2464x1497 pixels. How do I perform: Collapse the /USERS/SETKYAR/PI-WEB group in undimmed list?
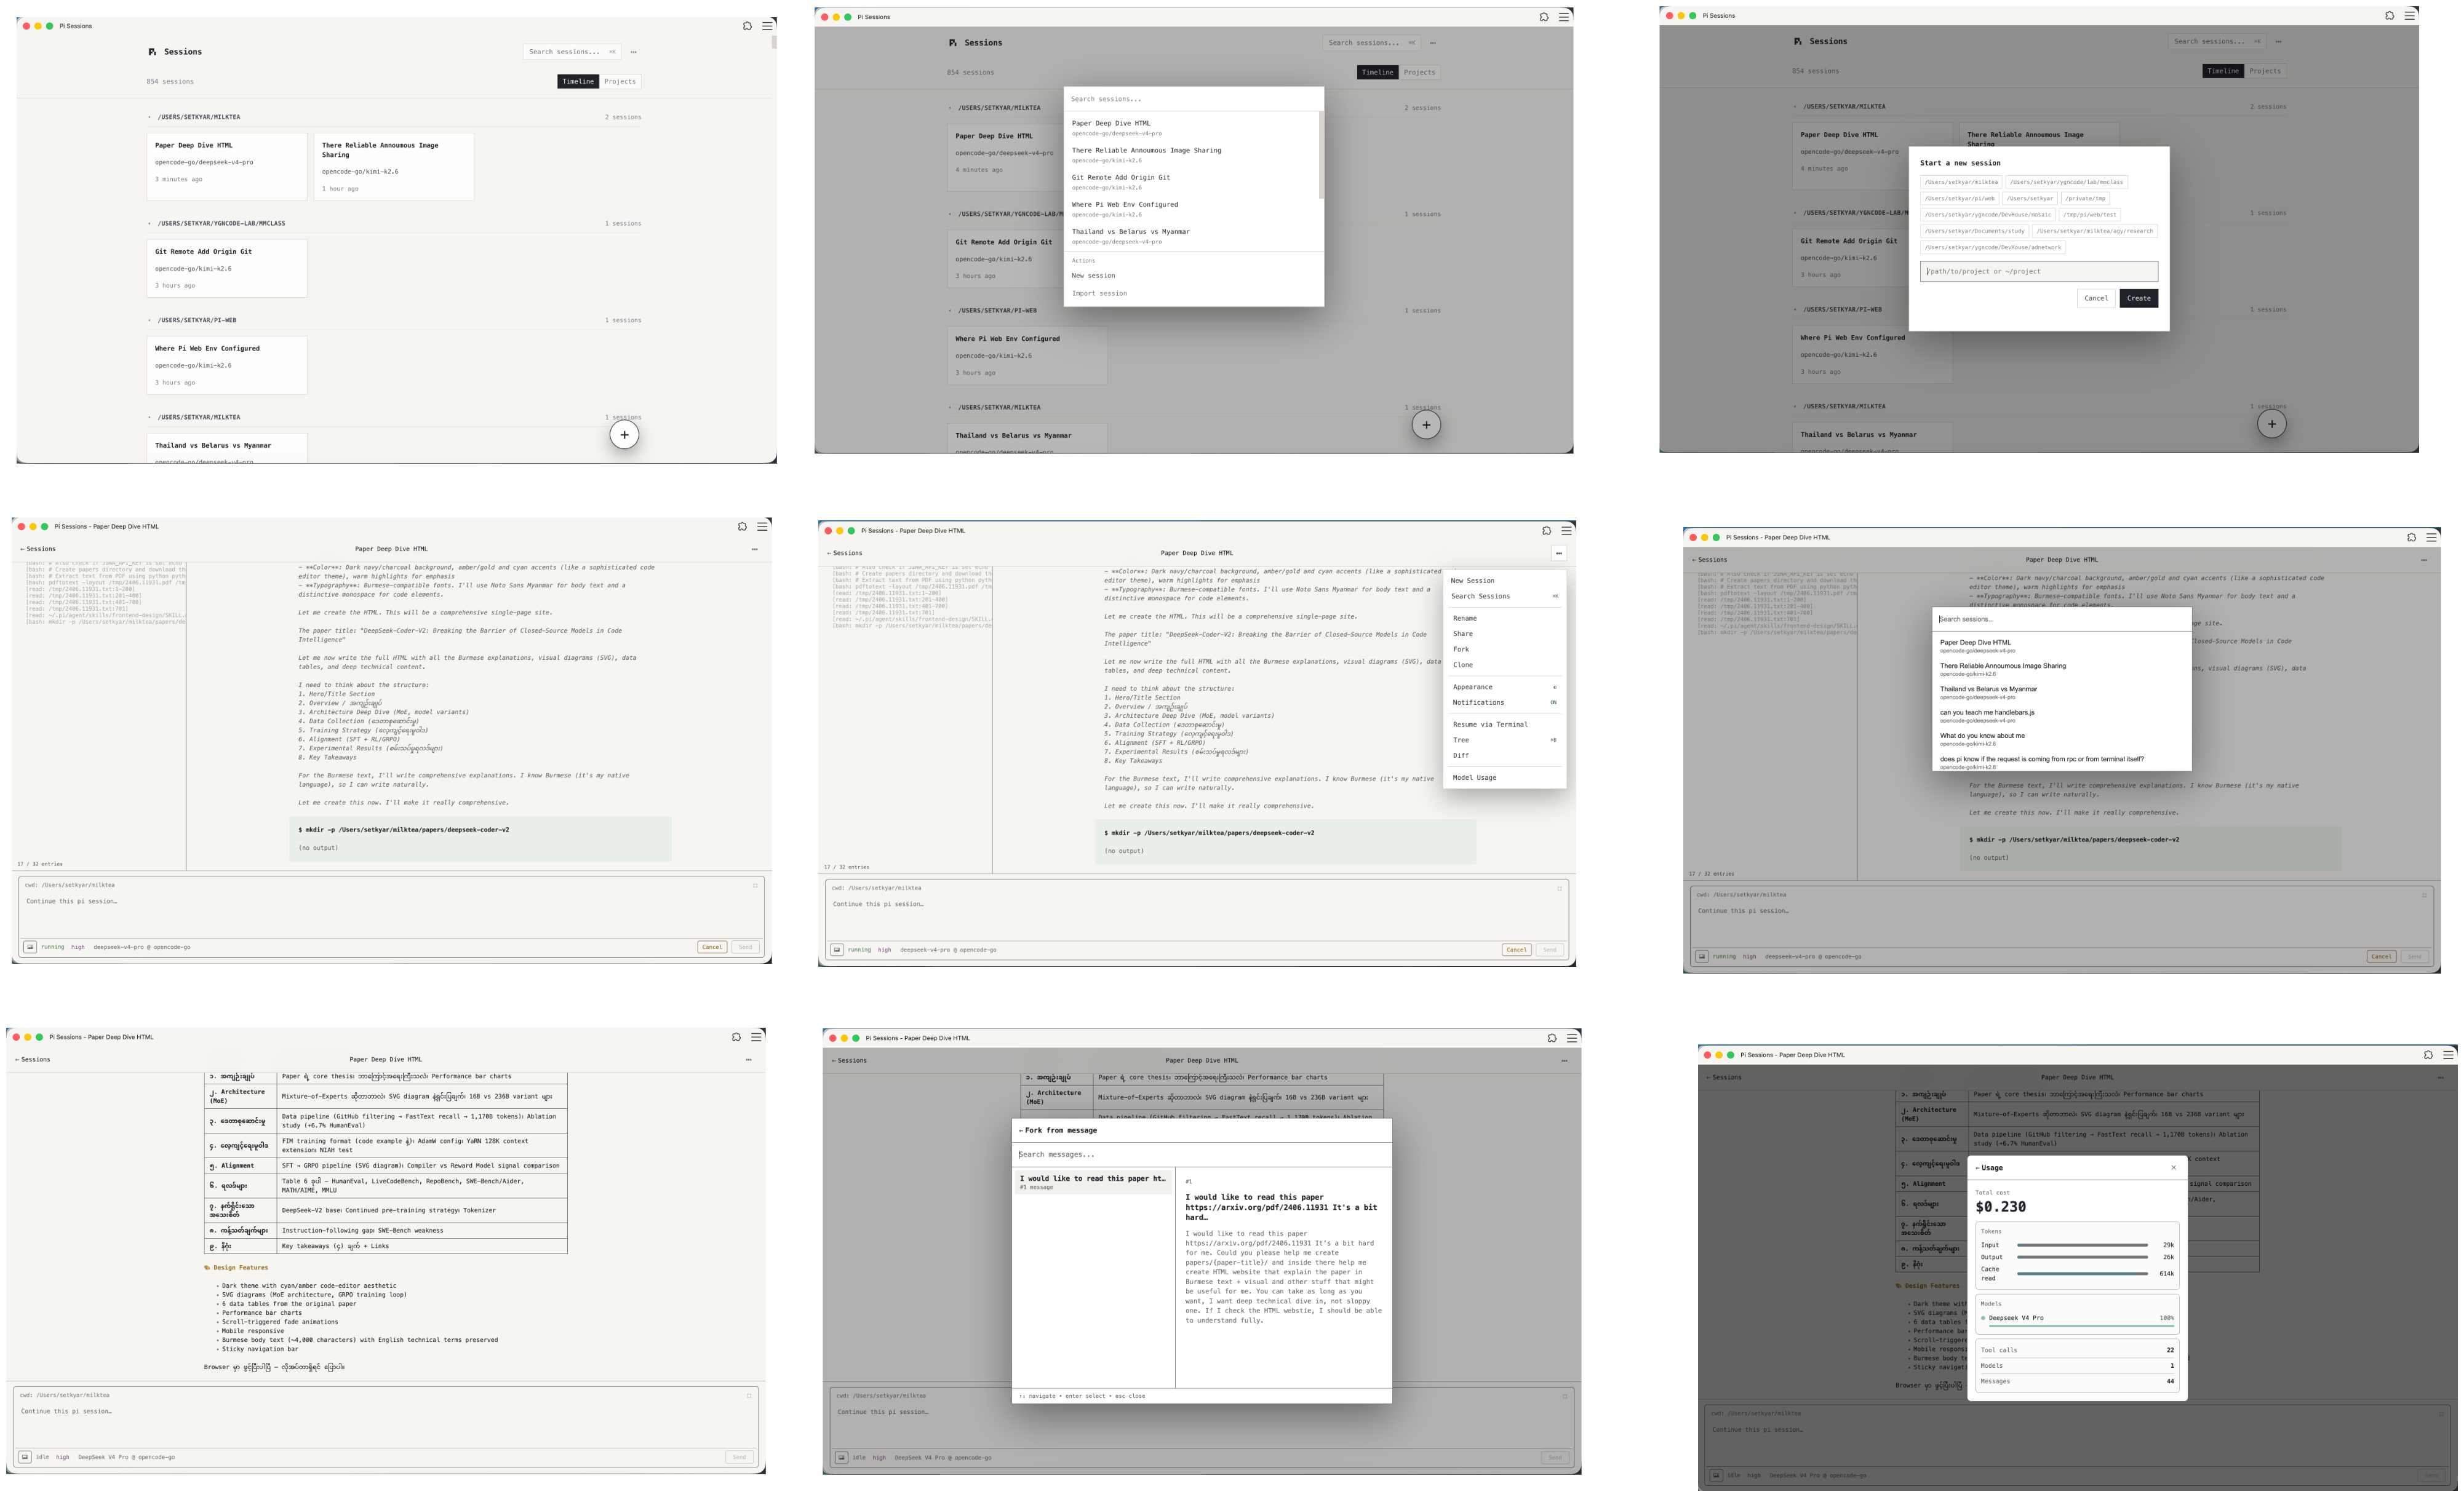150,320
